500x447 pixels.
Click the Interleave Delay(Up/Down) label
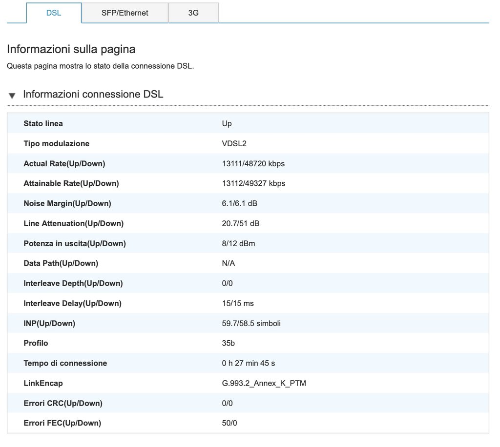click(72, 304)
